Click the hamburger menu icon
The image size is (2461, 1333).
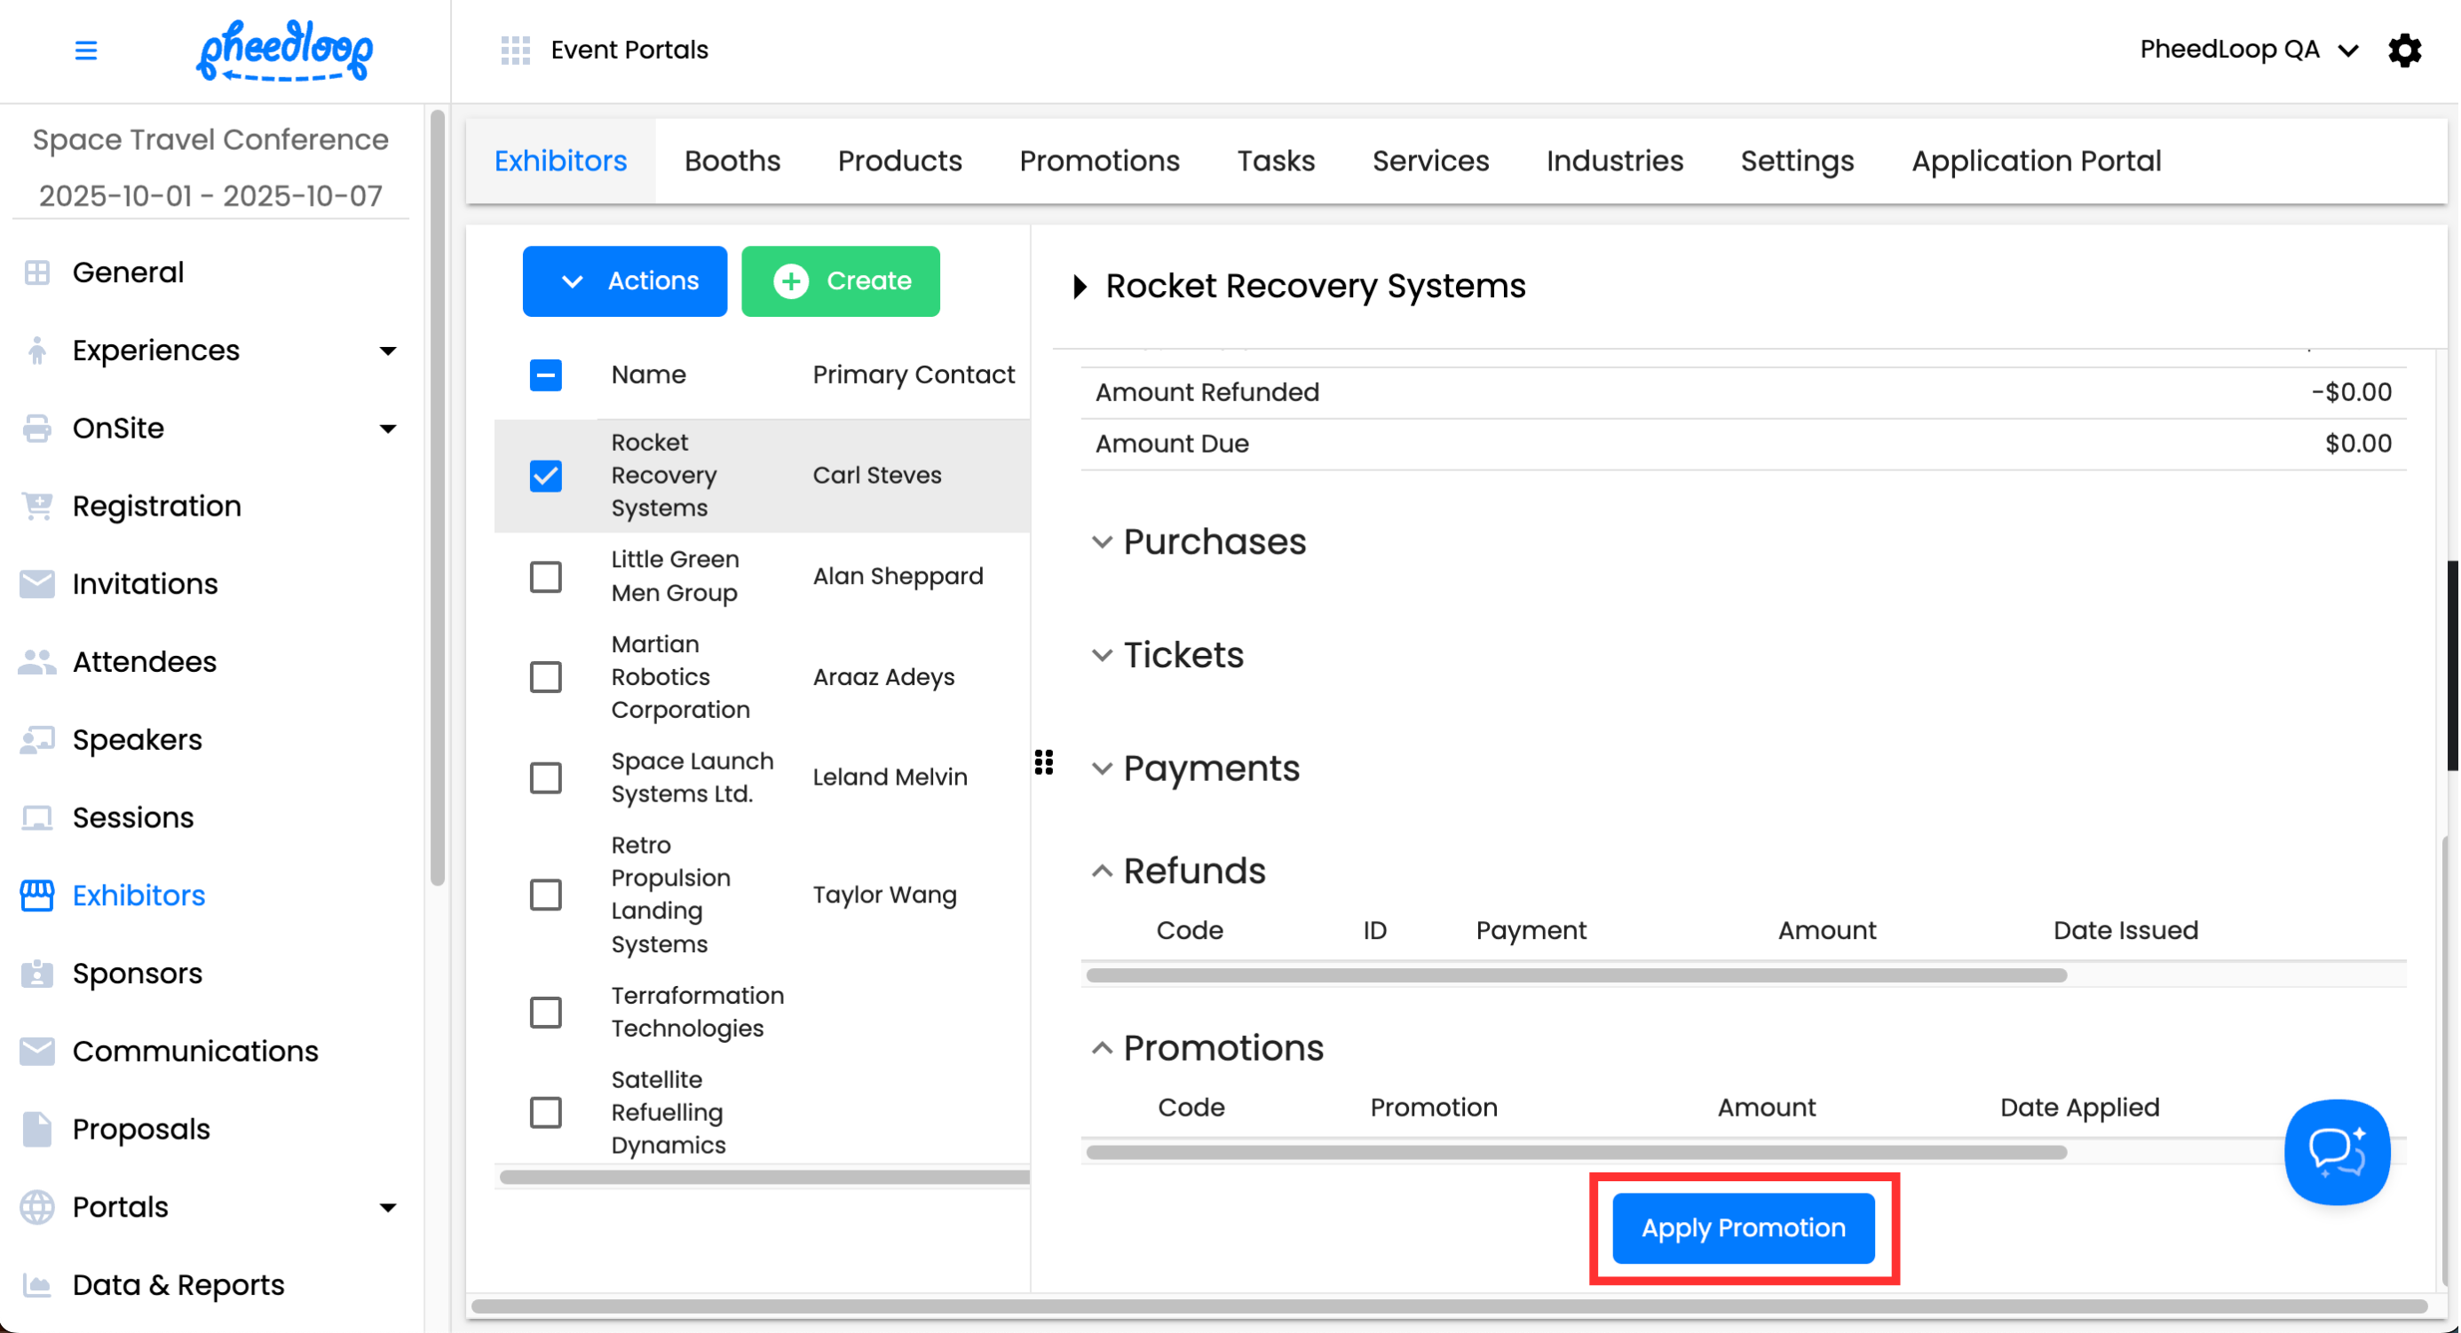(x=86, y=50)
